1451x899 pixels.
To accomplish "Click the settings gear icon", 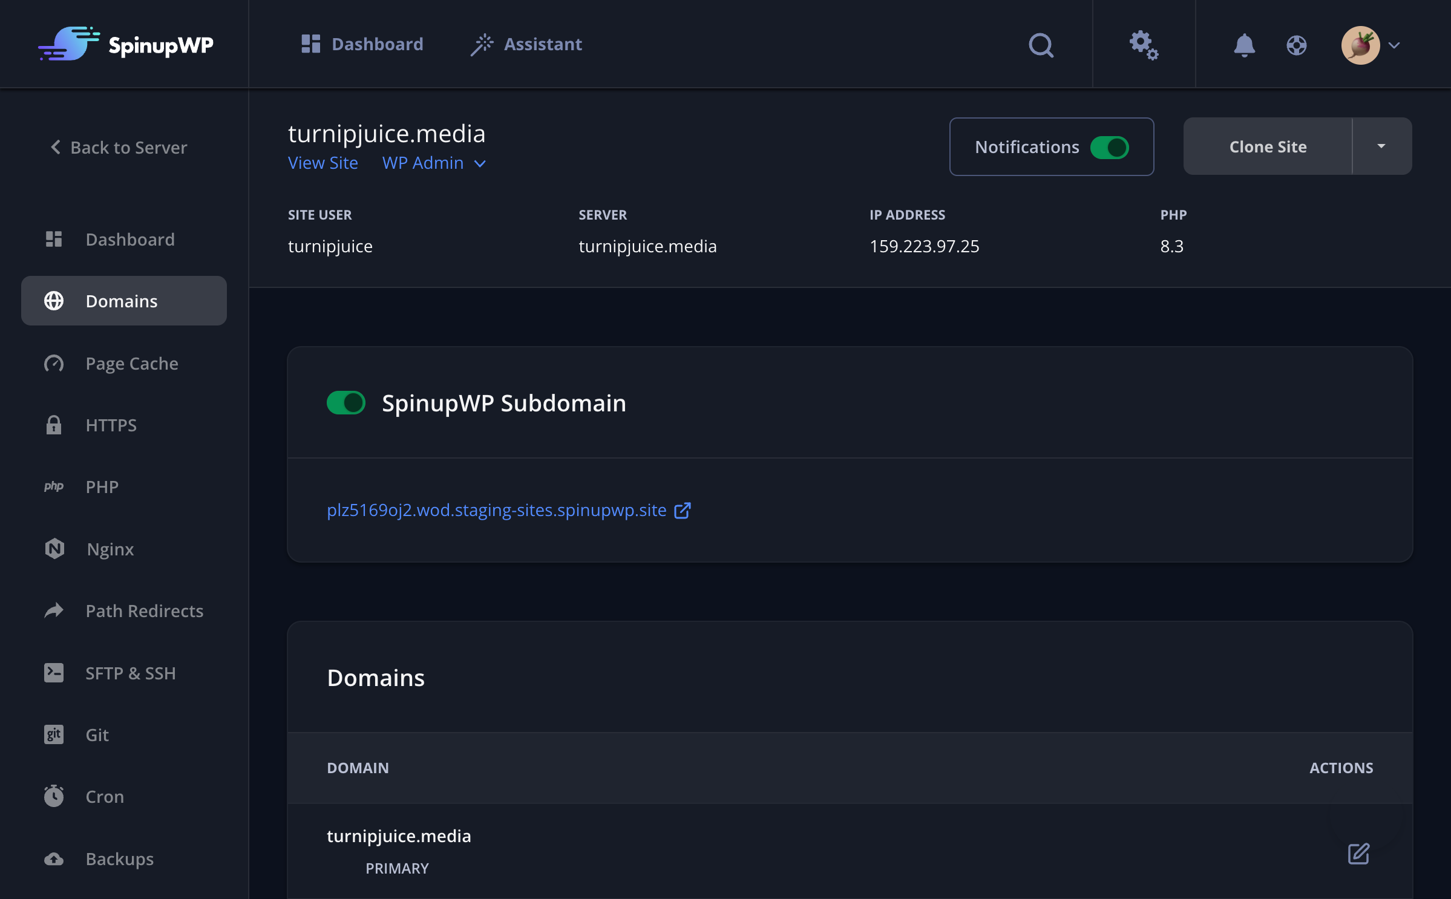I will click(x=1143, y=45).
